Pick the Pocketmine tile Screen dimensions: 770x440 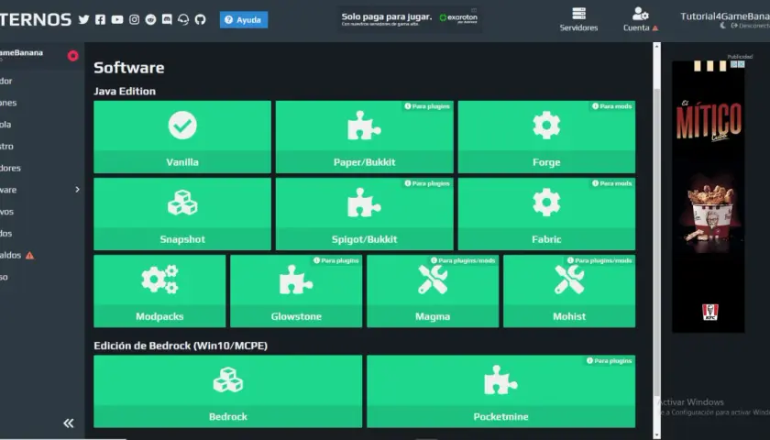[x=500, y=391]
